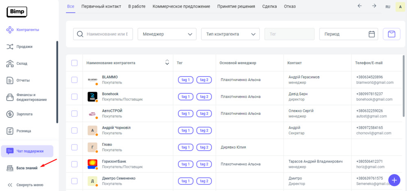This screenshot has width=407, height=191.
Task: Click the Склад warehouse icon
Action: (10, 64)
